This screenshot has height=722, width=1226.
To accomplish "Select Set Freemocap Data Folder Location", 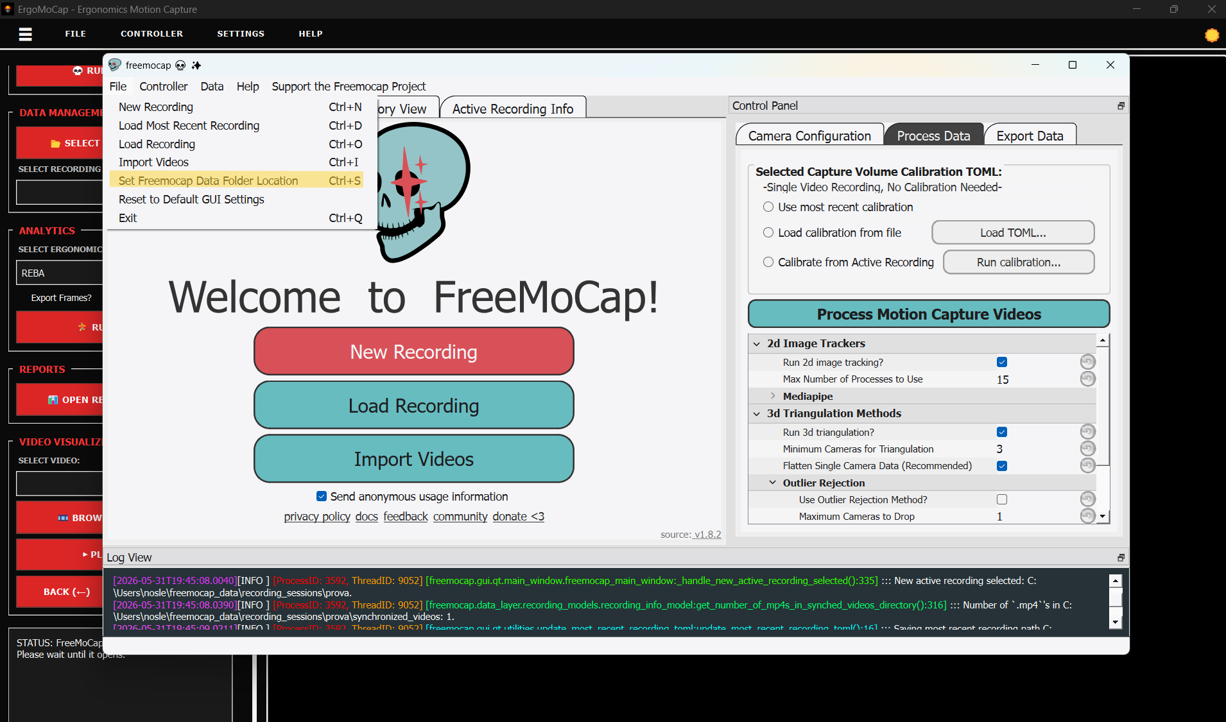I will (x=237, y=181).
